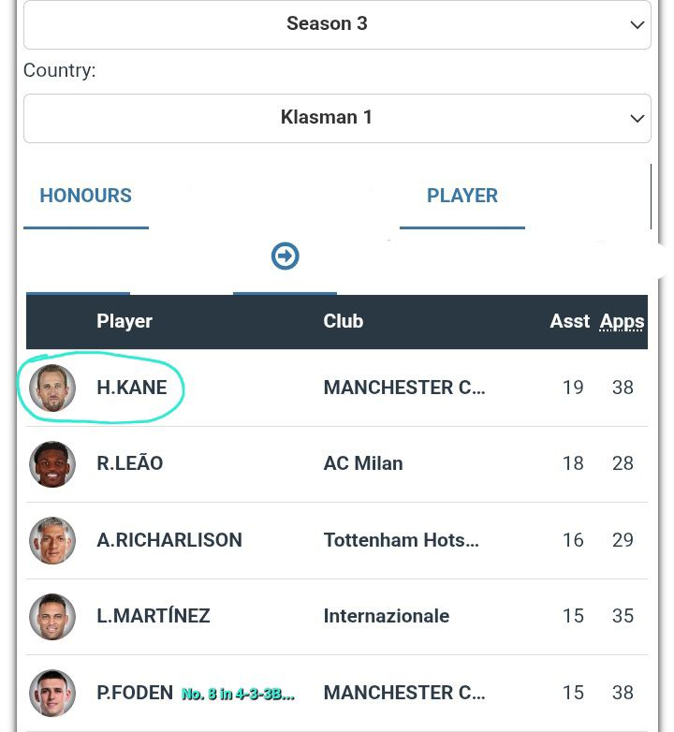The width and height of the screenshot is (674, 732).
Task: Click R.Leão's player photo
Action: 52,464
